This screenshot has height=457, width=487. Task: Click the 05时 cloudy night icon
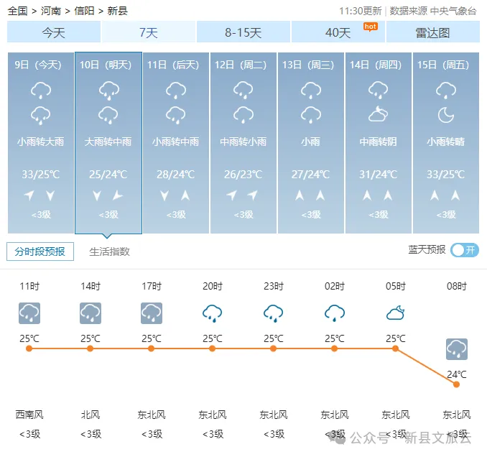point(396,313)
